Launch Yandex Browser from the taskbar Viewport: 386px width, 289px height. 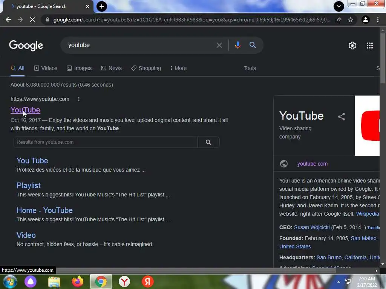(124, 281)
